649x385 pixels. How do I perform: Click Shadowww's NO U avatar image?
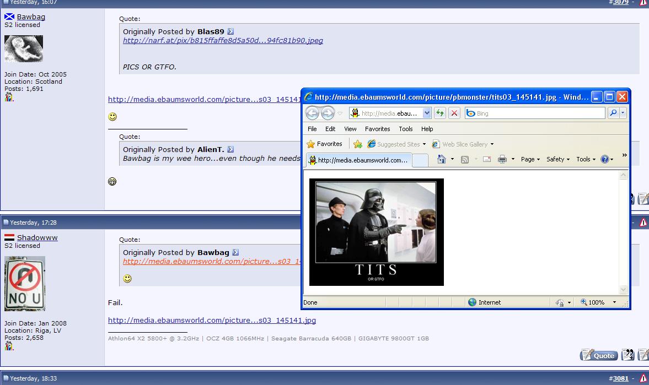pos(25,284)
